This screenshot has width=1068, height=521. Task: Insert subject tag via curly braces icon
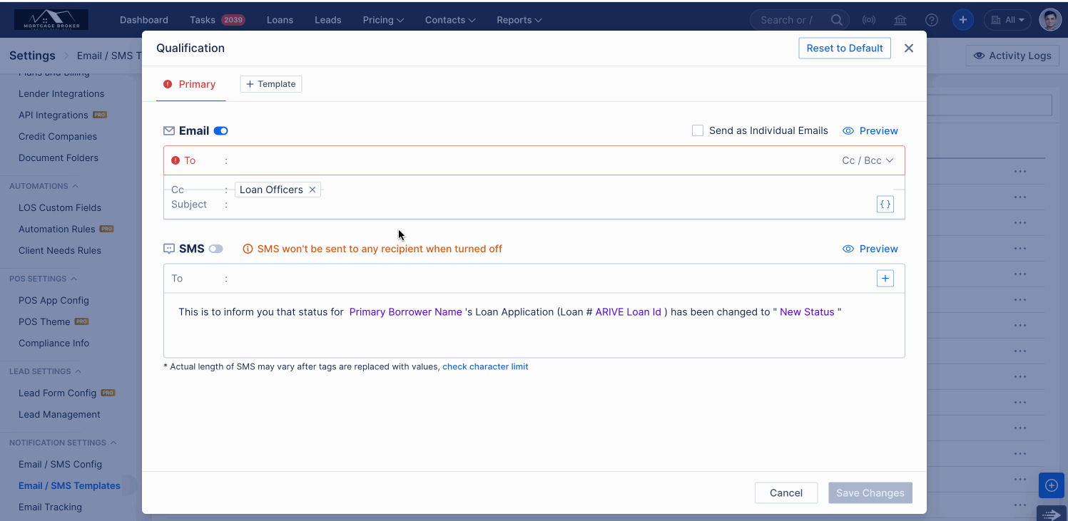(885, 204)
